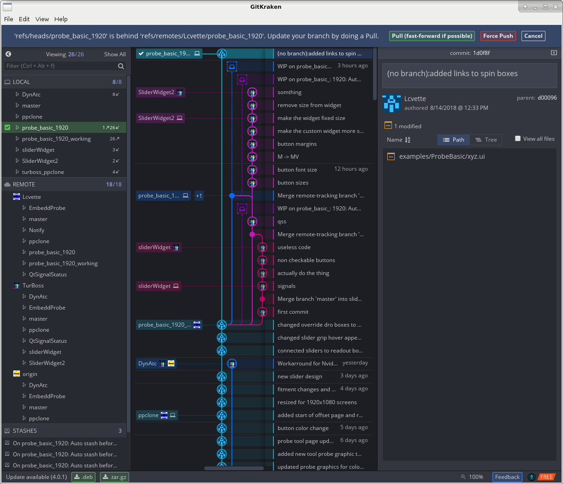This screenshot has width=563, height=484.
Task: Click the Lcvette author avatar in commit details
Action: coord(391,103)
